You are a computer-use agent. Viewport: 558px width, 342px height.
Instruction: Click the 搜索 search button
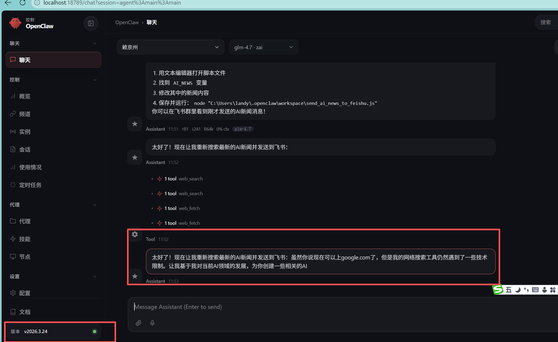pos(546,22)
